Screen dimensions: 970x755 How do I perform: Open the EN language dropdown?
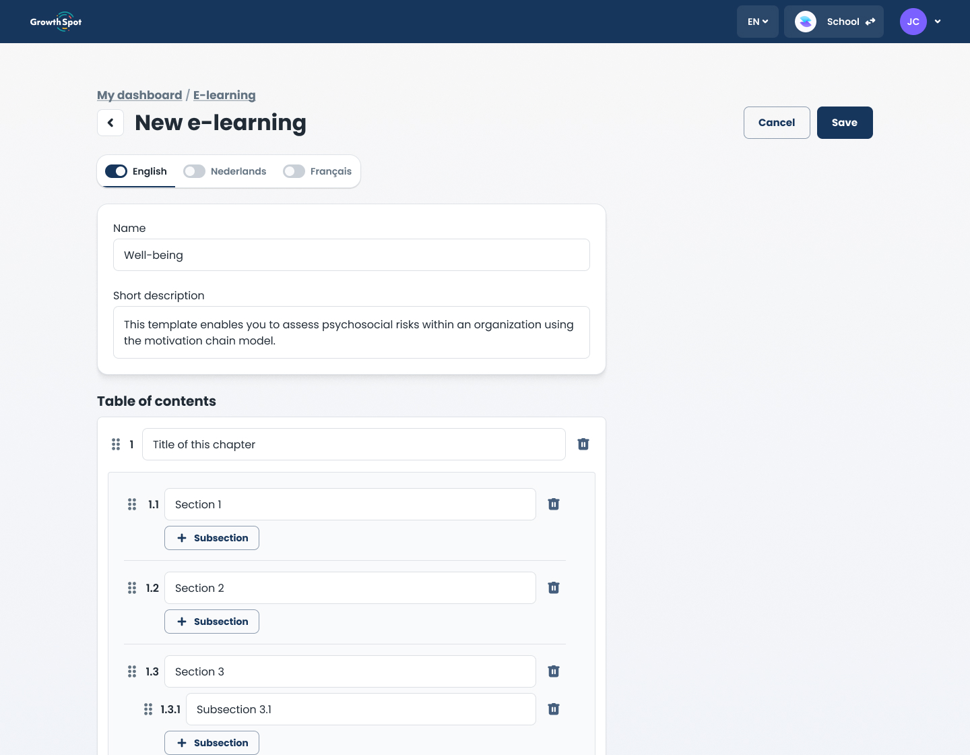coord(758,22)
